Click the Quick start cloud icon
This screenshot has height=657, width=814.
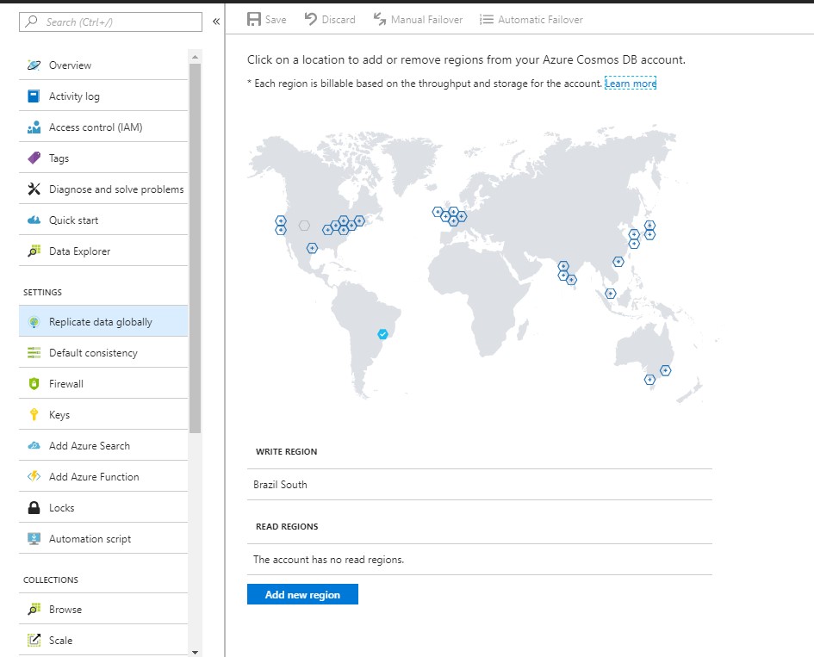[x=34, y=220]
